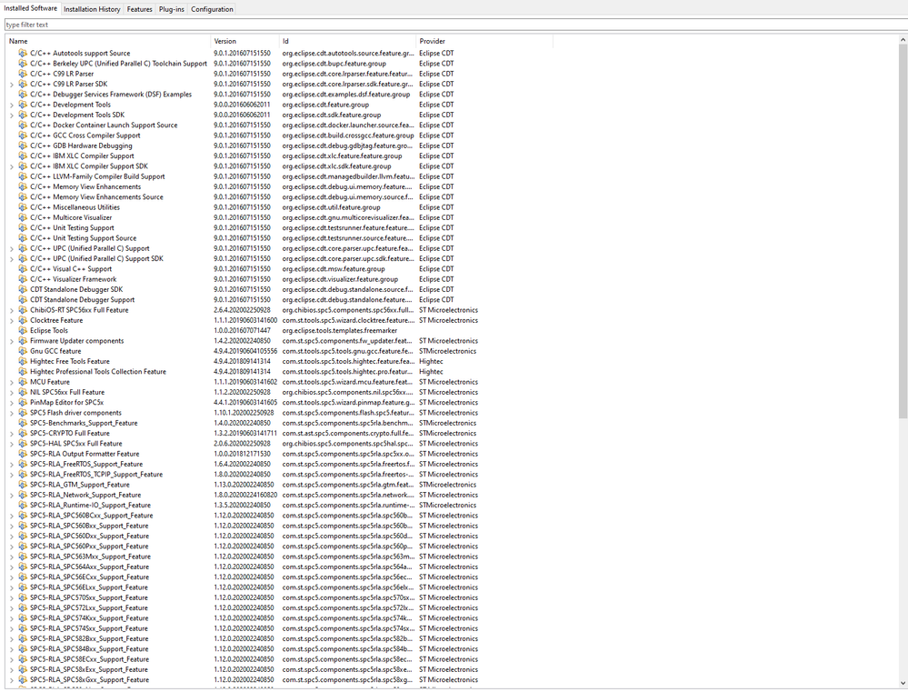Open the Installation History tab
This screenshot has width=908, height=692.
[92, 9]
